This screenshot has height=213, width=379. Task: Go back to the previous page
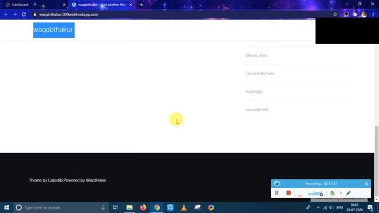coord(6,14)
